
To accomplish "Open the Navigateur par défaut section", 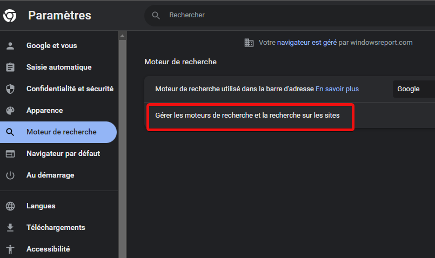I will tap(63, 153).
